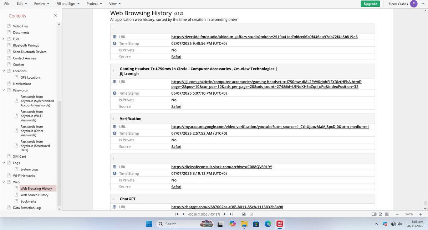Open the Protect menu dropdown
The width and height of the screenshot is (428, 230).
pos(94,4)
